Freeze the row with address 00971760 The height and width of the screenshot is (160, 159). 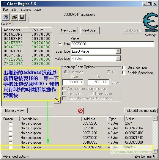point(10,133)
